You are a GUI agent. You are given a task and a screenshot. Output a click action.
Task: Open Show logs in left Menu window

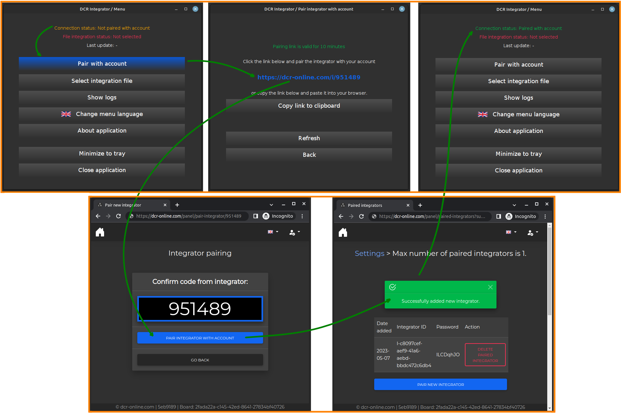pos(102,98)
